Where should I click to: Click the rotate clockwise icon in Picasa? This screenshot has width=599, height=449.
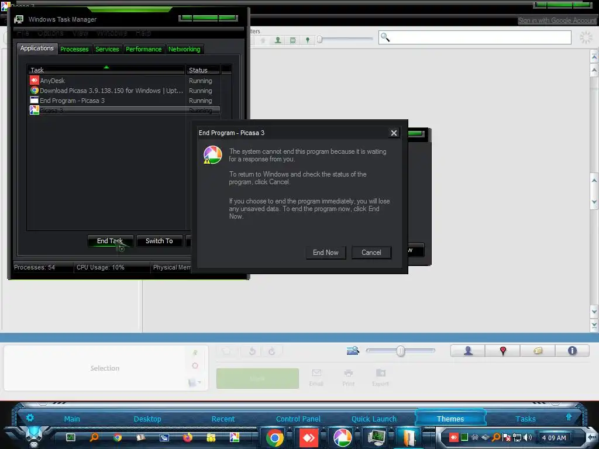[271, 351]
